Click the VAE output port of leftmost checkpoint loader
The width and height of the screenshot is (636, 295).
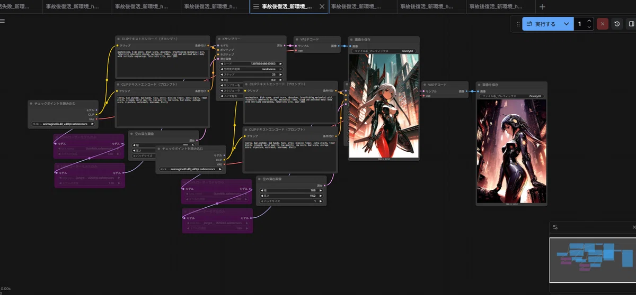(x=96, y=119)
